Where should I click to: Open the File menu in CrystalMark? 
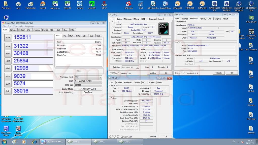[4, 26]
